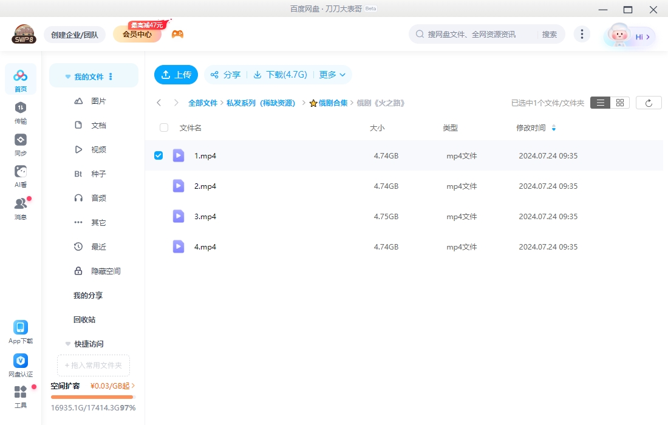Open the 传输 transfer icon in sidebar
This screenshot has height=425, width=668.
[21, 108]
